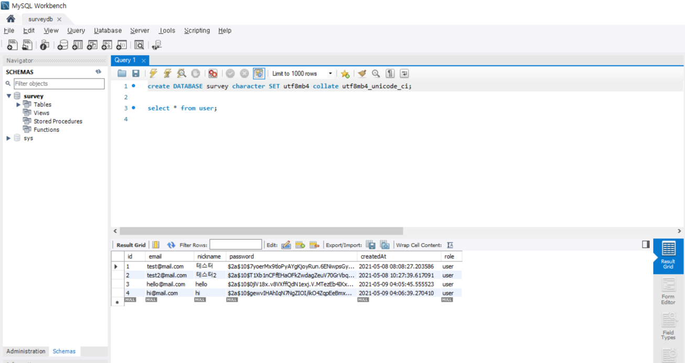Create new view toolbar icon
Viewport: 685px width, 363px height.
tap(92, 45)
